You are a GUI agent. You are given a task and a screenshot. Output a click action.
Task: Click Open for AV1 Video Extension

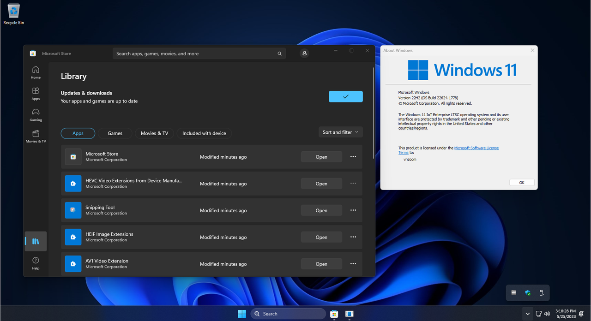[321, 264]
